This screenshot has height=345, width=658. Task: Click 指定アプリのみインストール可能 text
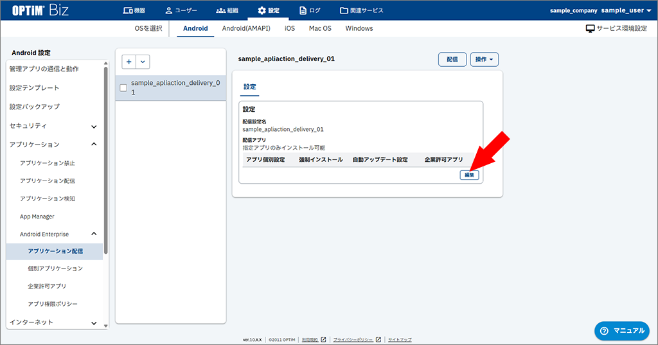(283, 148)
